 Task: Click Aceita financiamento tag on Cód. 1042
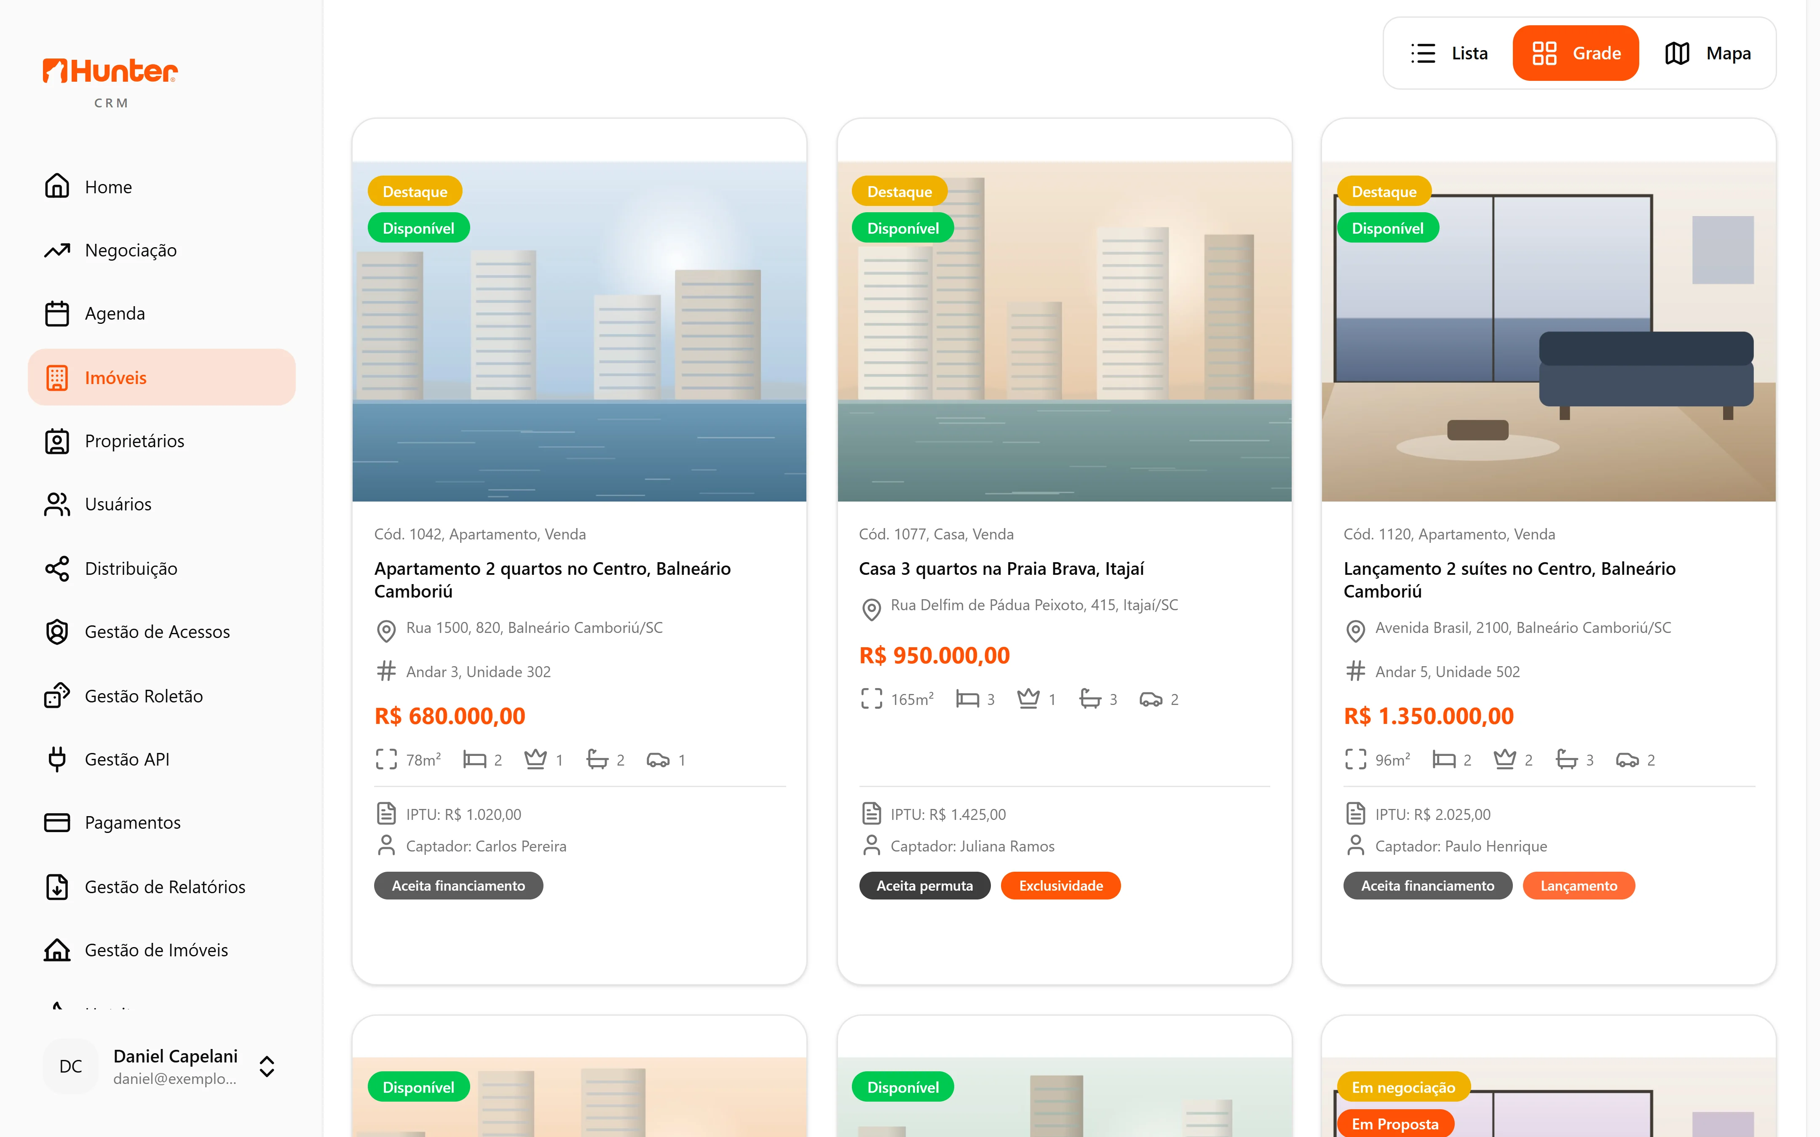coord(458,886)
